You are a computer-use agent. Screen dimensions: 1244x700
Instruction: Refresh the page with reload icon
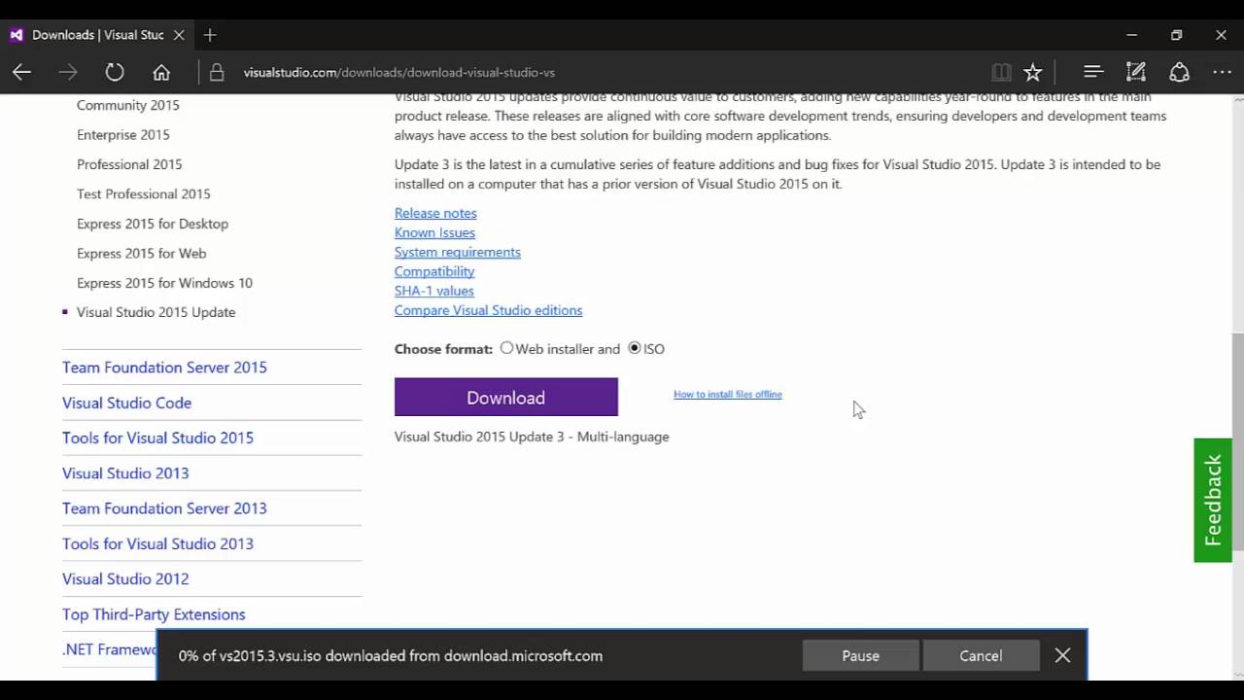click(x=115, y=72)
